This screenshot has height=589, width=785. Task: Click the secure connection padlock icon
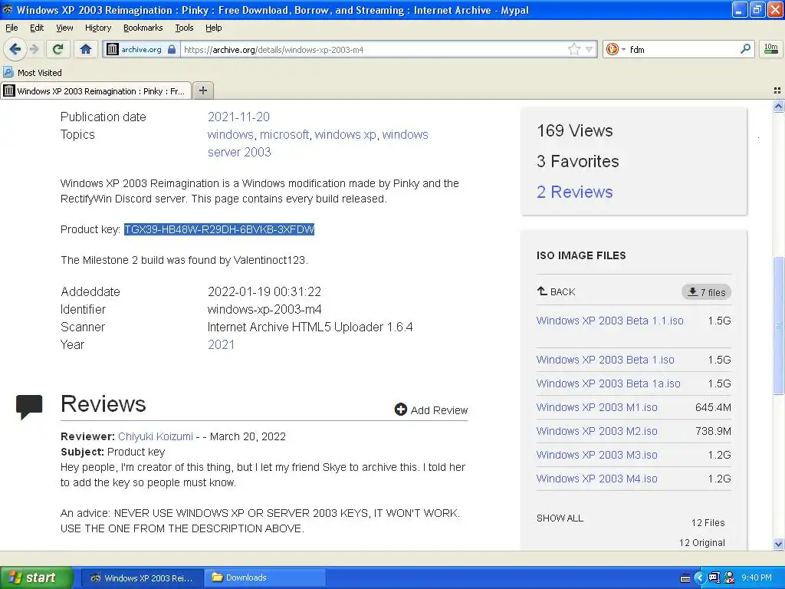tap(172, 49)
